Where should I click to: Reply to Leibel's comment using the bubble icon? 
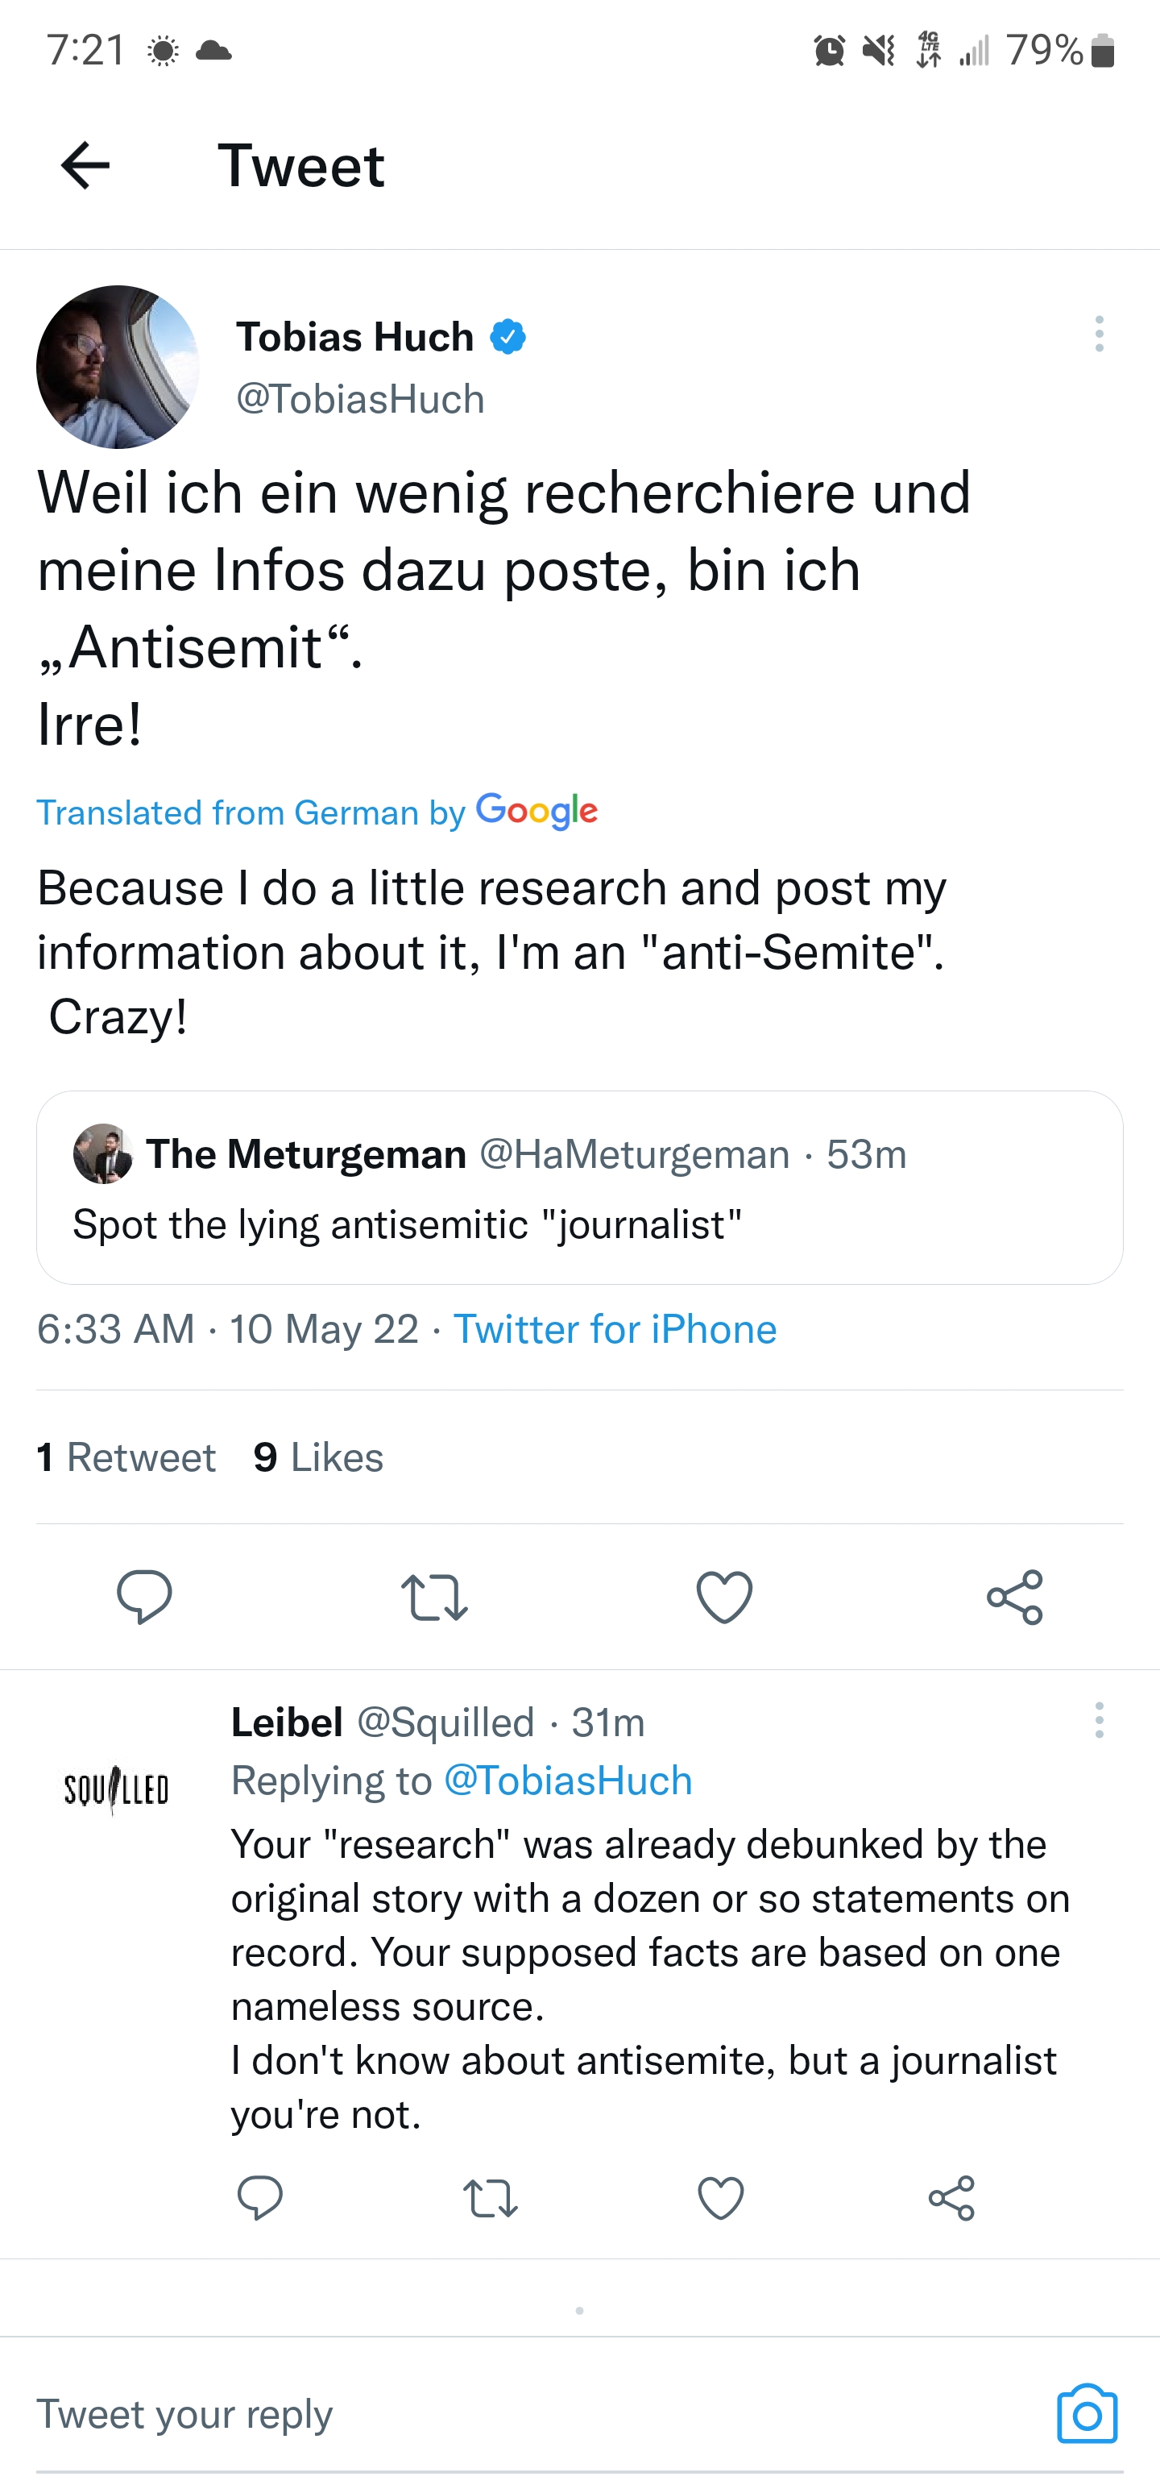(x=260, y=2198)
